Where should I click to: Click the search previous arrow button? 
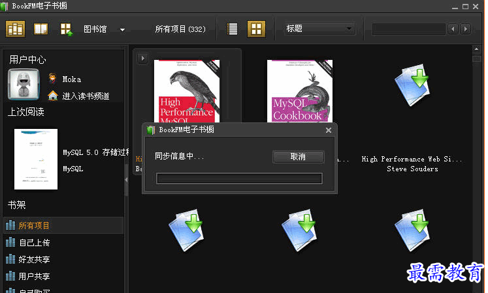pyautogui.click(x=453, y=29)
